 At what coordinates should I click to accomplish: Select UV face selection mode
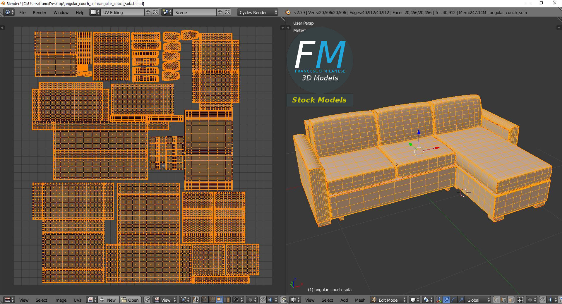(219, 300)
